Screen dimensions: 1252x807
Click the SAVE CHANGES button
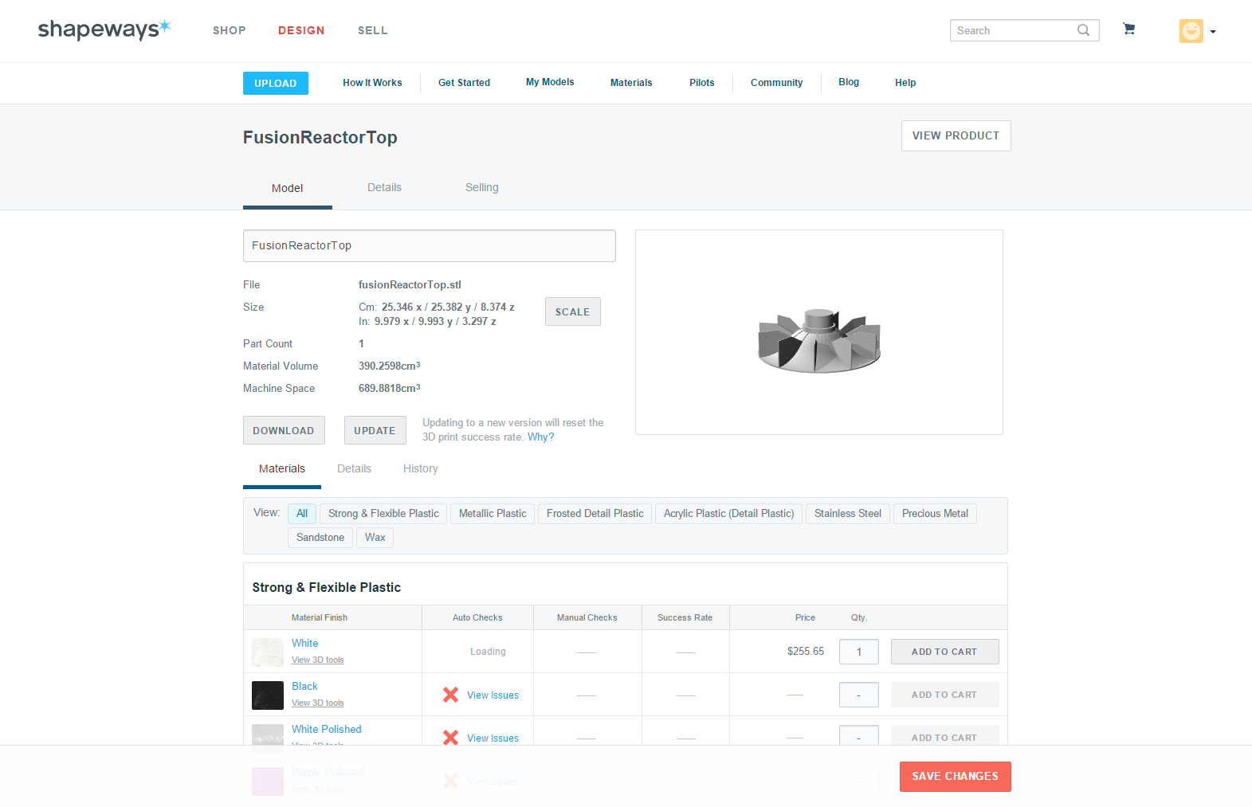955,777
